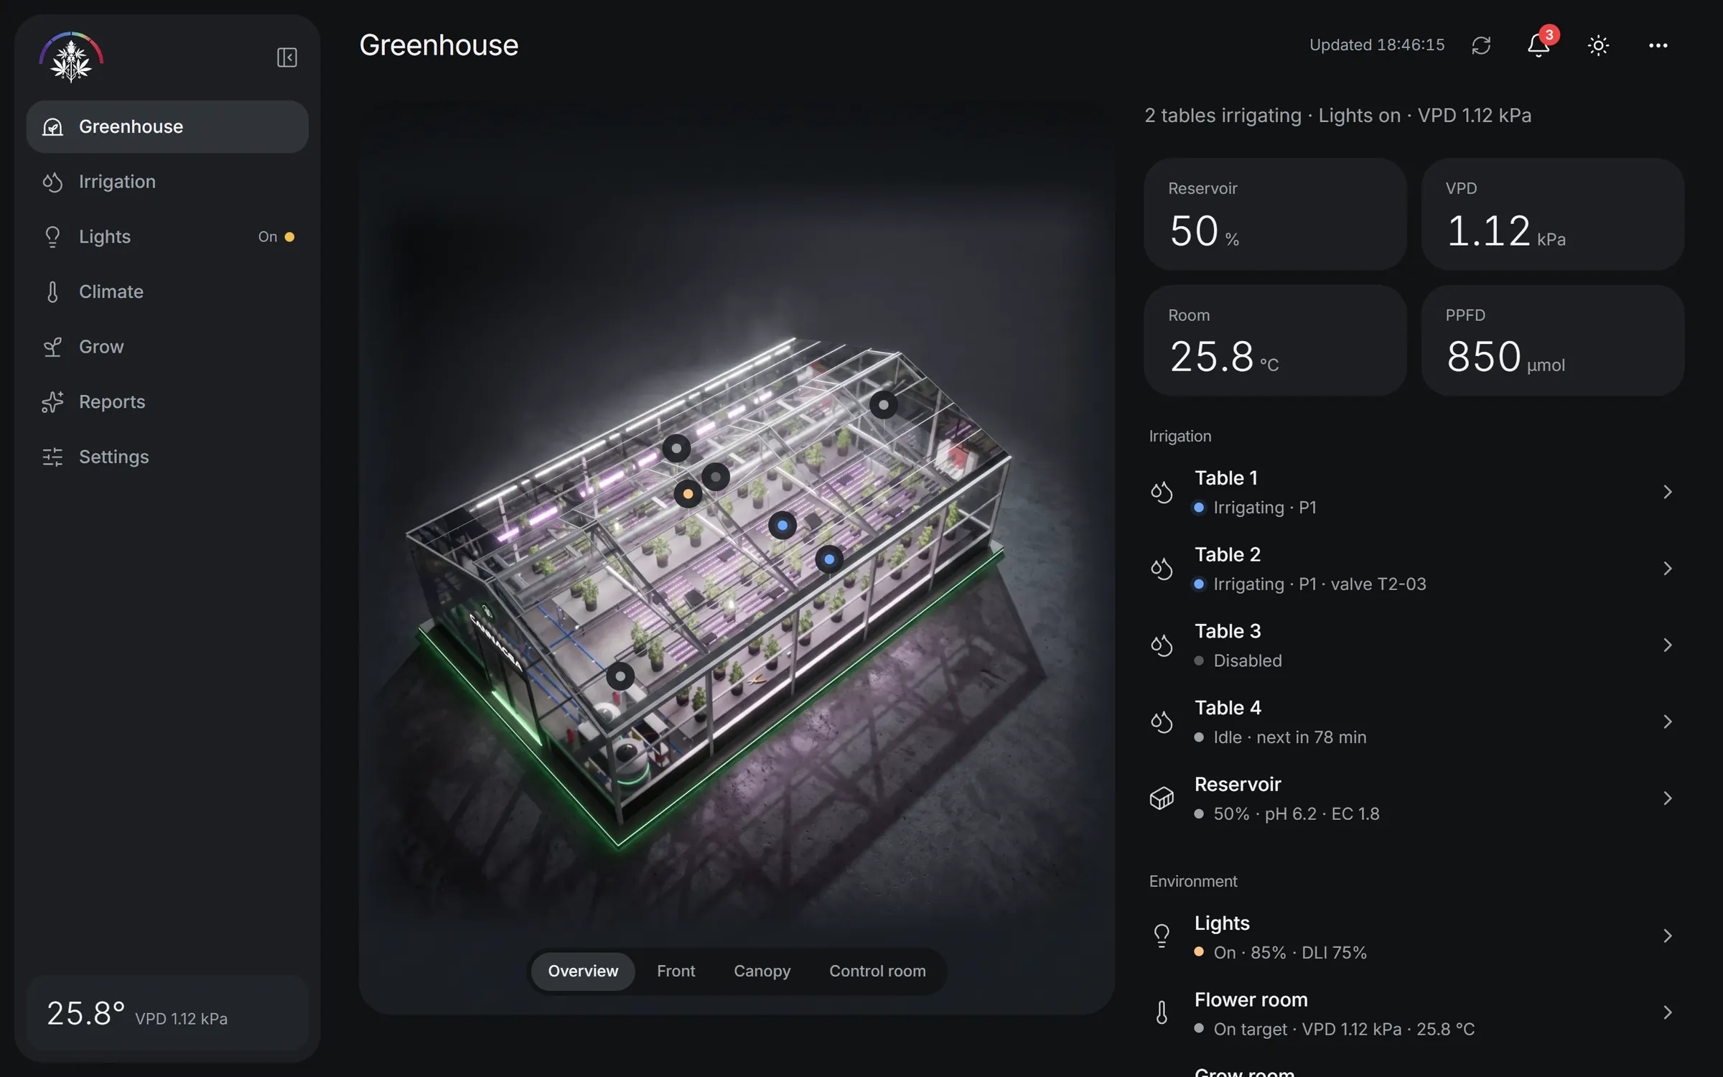Open Settings in sidebar
Screen dimensions: 1723x1077
(167, 457)
